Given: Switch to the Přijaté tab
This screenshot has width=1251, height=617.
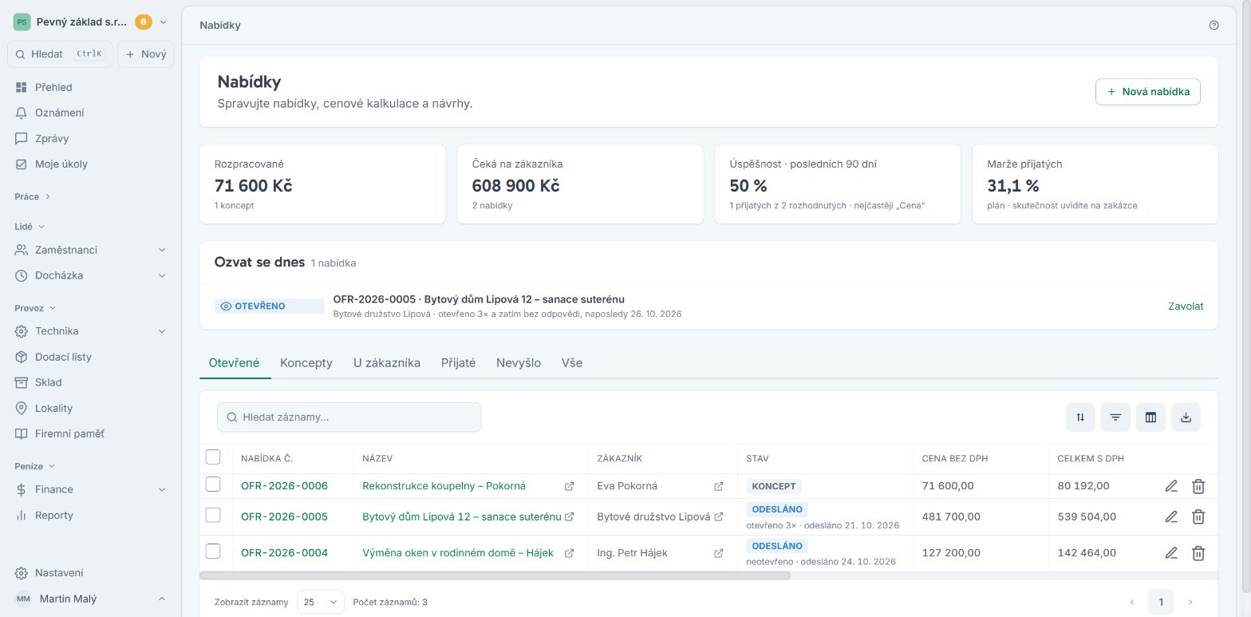Looking at the screenshot, I should pos(459,362).
